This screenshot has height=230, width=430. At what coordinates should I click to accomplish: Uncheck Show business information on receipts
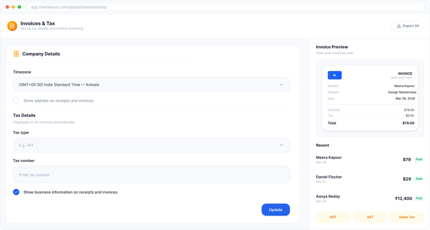pos(16,192)
